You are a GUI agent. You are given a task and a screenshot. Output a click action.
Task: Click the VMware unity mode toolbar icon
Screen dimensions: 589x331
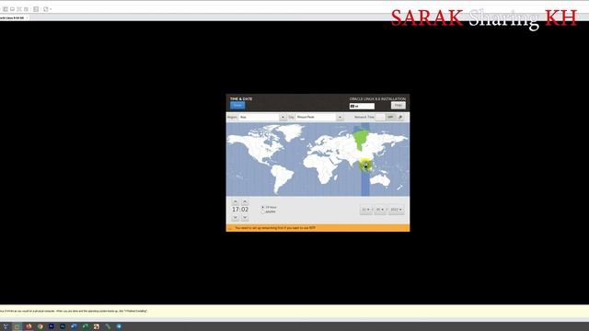tap(46, 9)
